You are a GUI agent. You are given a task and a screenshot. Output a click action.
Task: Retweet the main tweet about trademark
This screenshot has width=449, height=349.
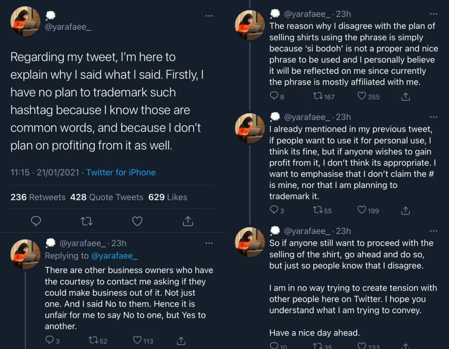point(86,221)
